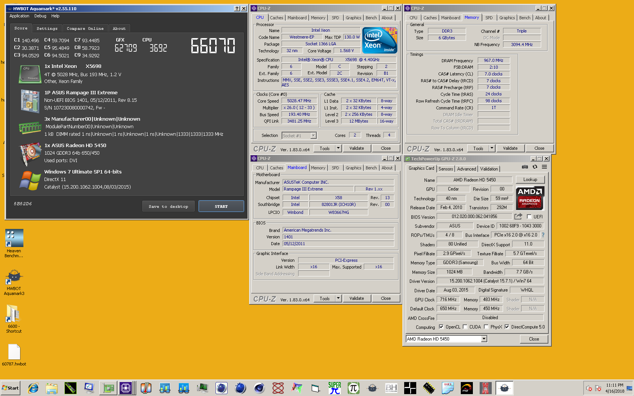The height and width of the screenshot is (396, 634).
Task: Click the BH icon on the taskbar
Action: 391,388
